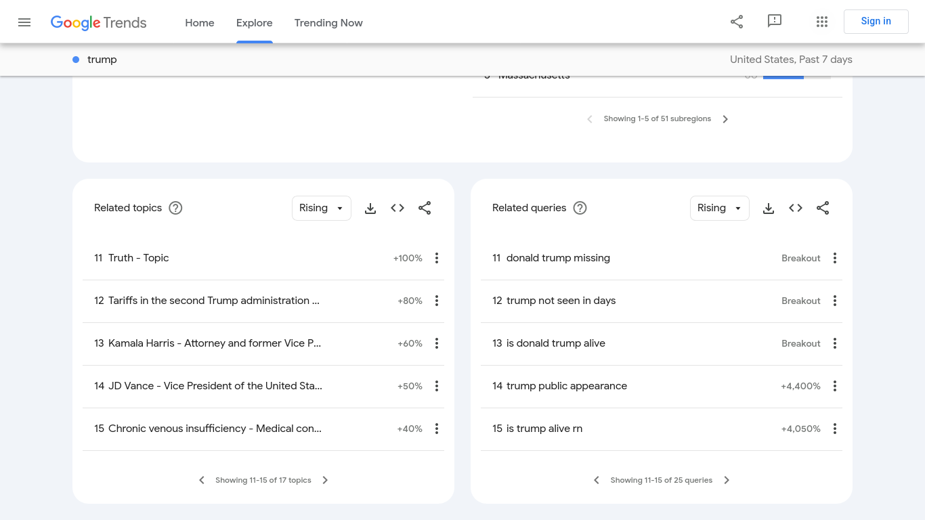Share this Trends page via header icon
925x520 pixels.
point(737,22)
